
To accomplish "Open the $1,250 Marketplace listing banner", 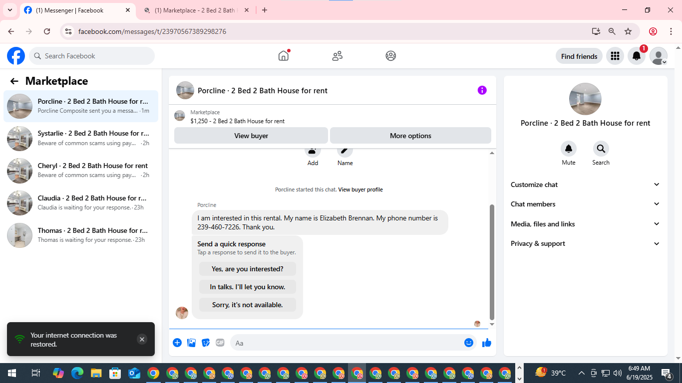I will click(x=333, y=117).
